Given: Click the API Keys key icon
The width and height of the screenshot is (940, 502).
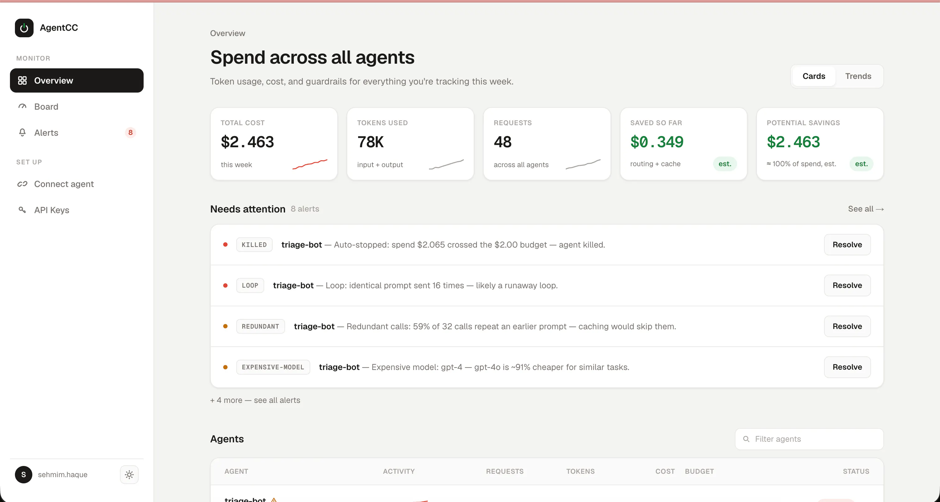Looking at the screenshot, I should point(22,210).
